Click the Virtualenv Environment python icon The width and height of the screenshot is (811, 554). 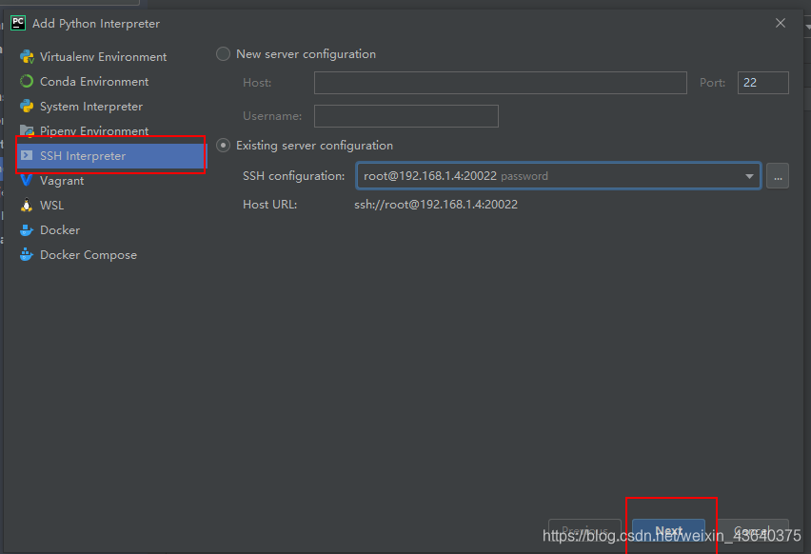tap(27, 57)
